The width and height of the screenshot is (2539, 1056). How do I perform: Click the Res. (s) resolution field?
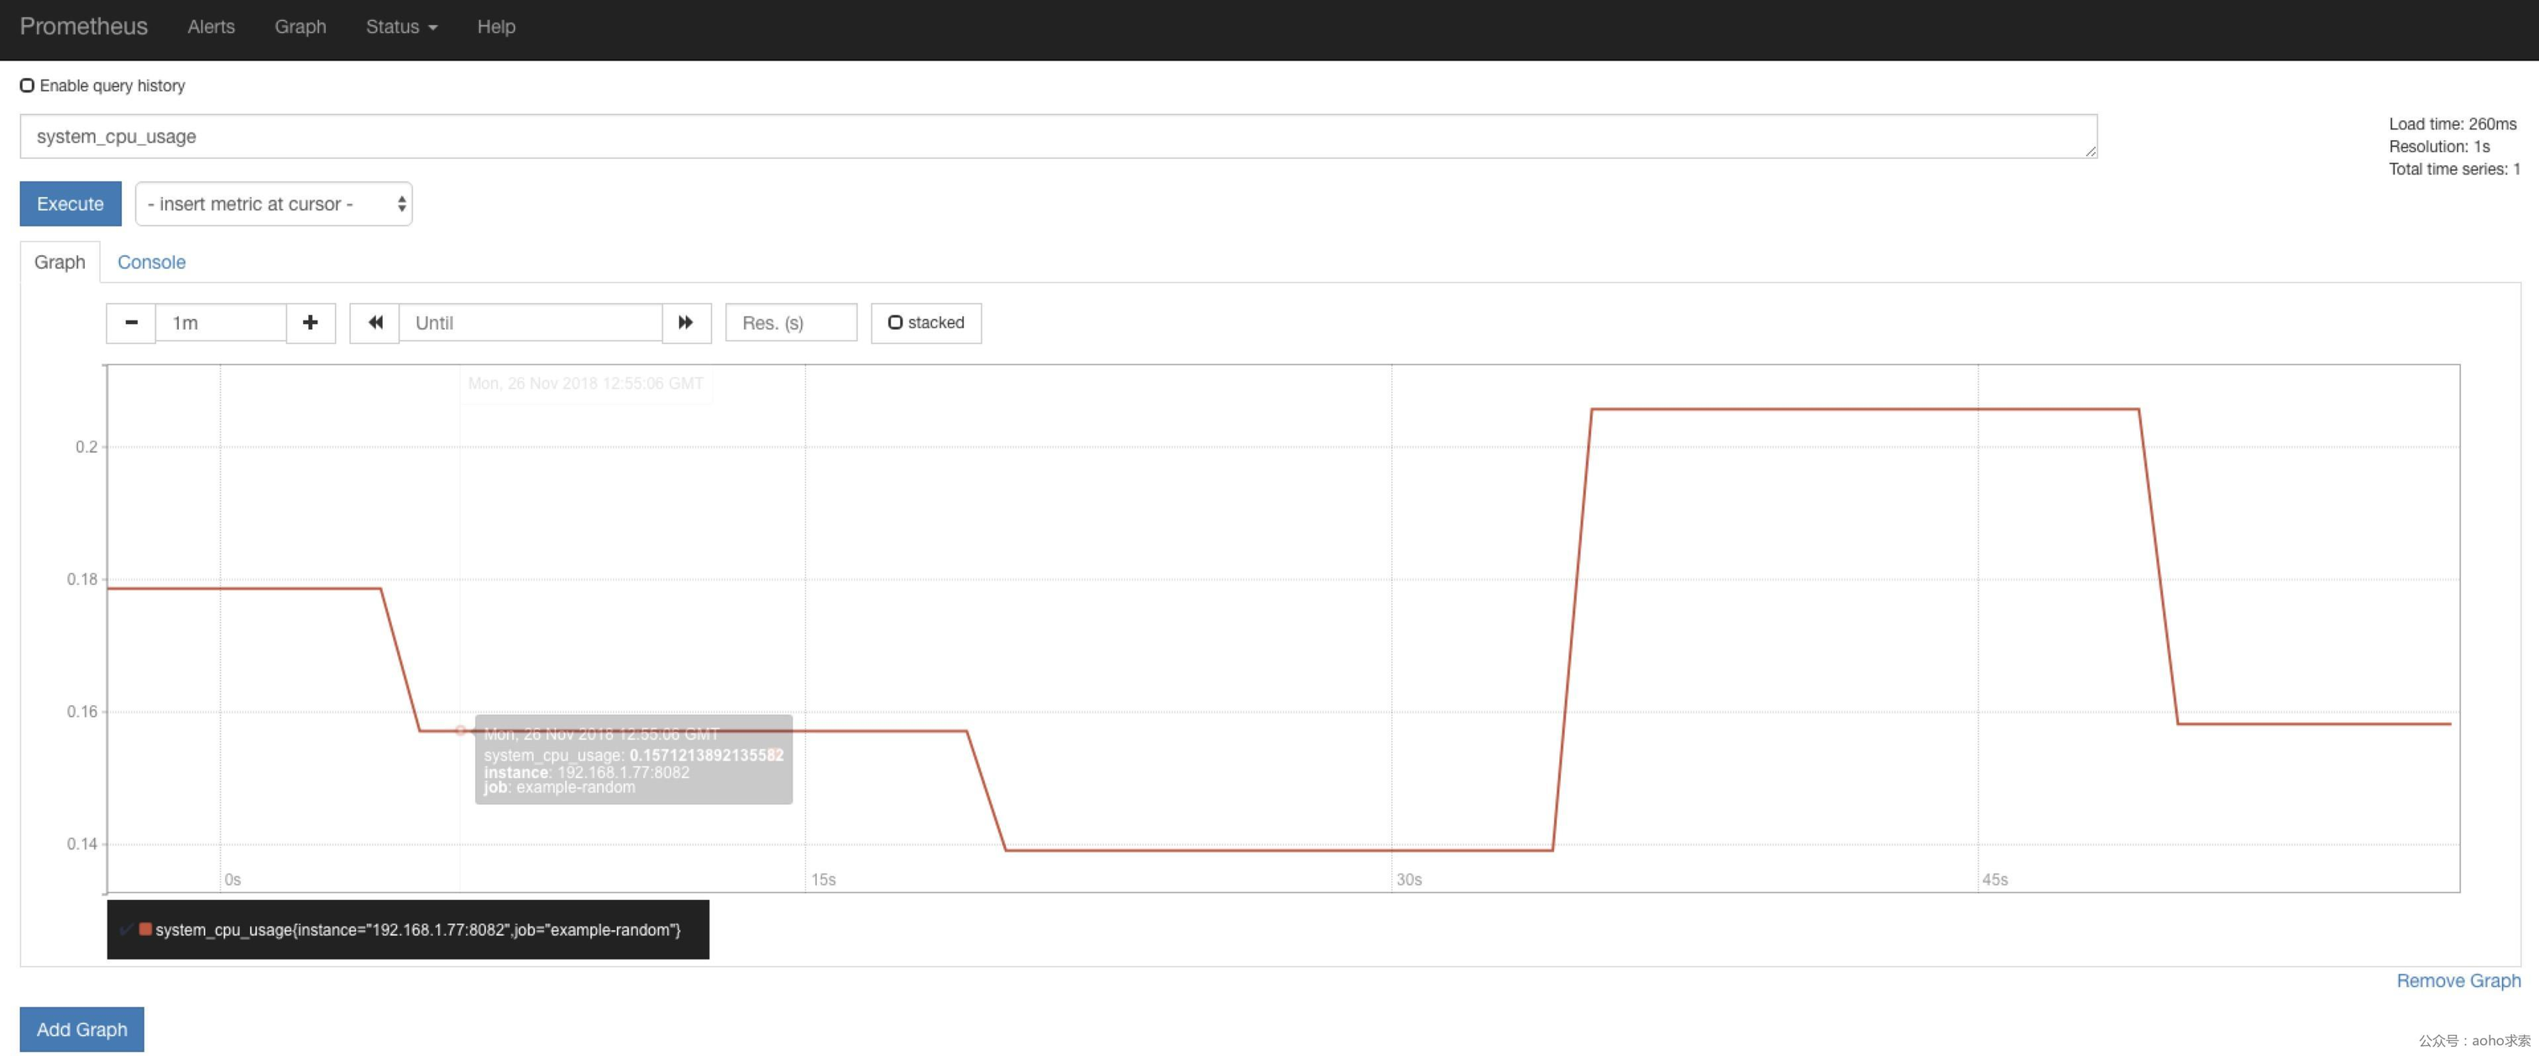(790, 323)
